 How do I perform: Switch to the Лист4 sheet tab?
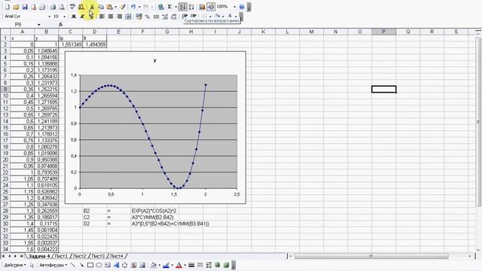(x=117, y=256)
